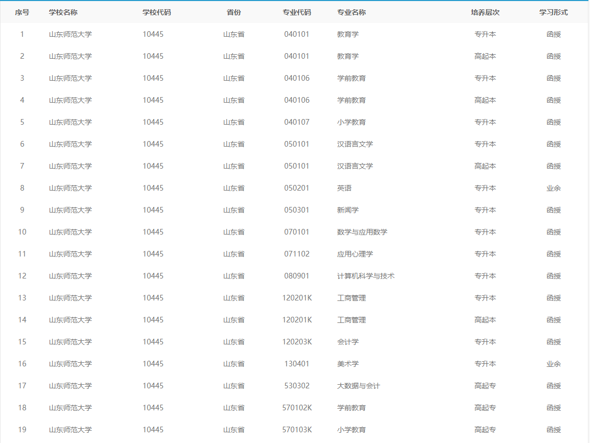The image size is (590, 443).
Task: Click the 学校名称 column header
Action: tap(63, 12)
